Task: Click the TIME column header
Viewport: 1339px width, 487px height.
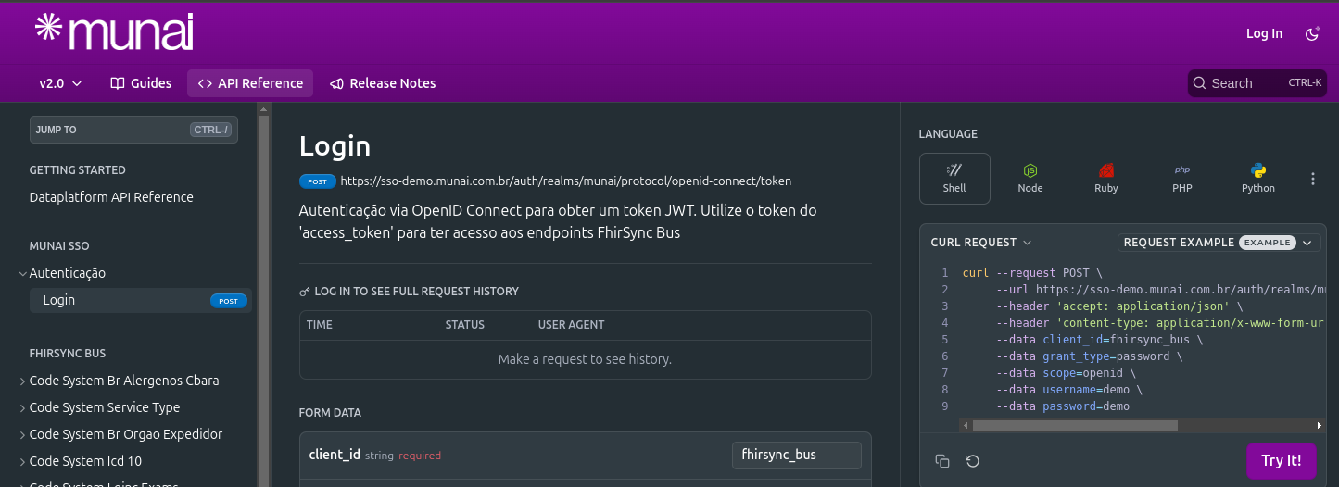Action: 320,325
